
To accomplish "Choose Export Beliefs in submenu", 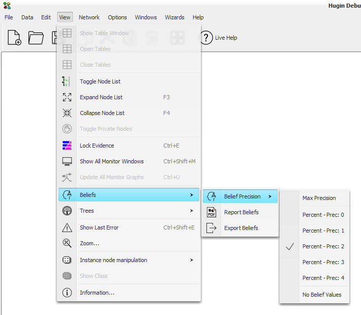I will pyautogui.click(x=240, y=228).
